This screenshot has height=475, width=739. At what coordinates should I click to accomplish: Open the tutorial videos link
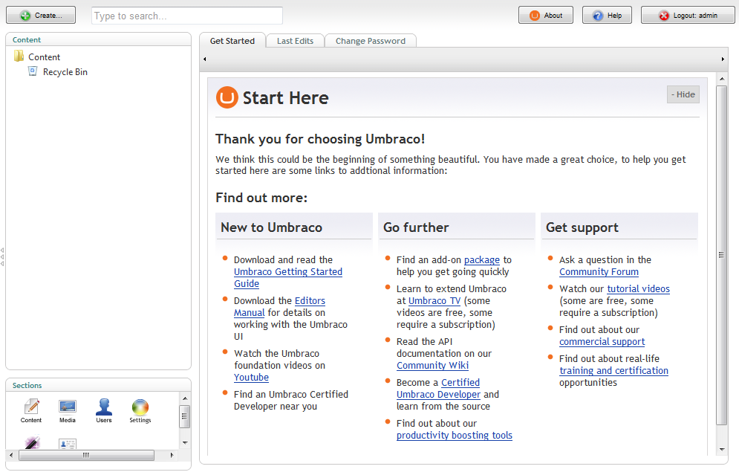coord(638,288)
